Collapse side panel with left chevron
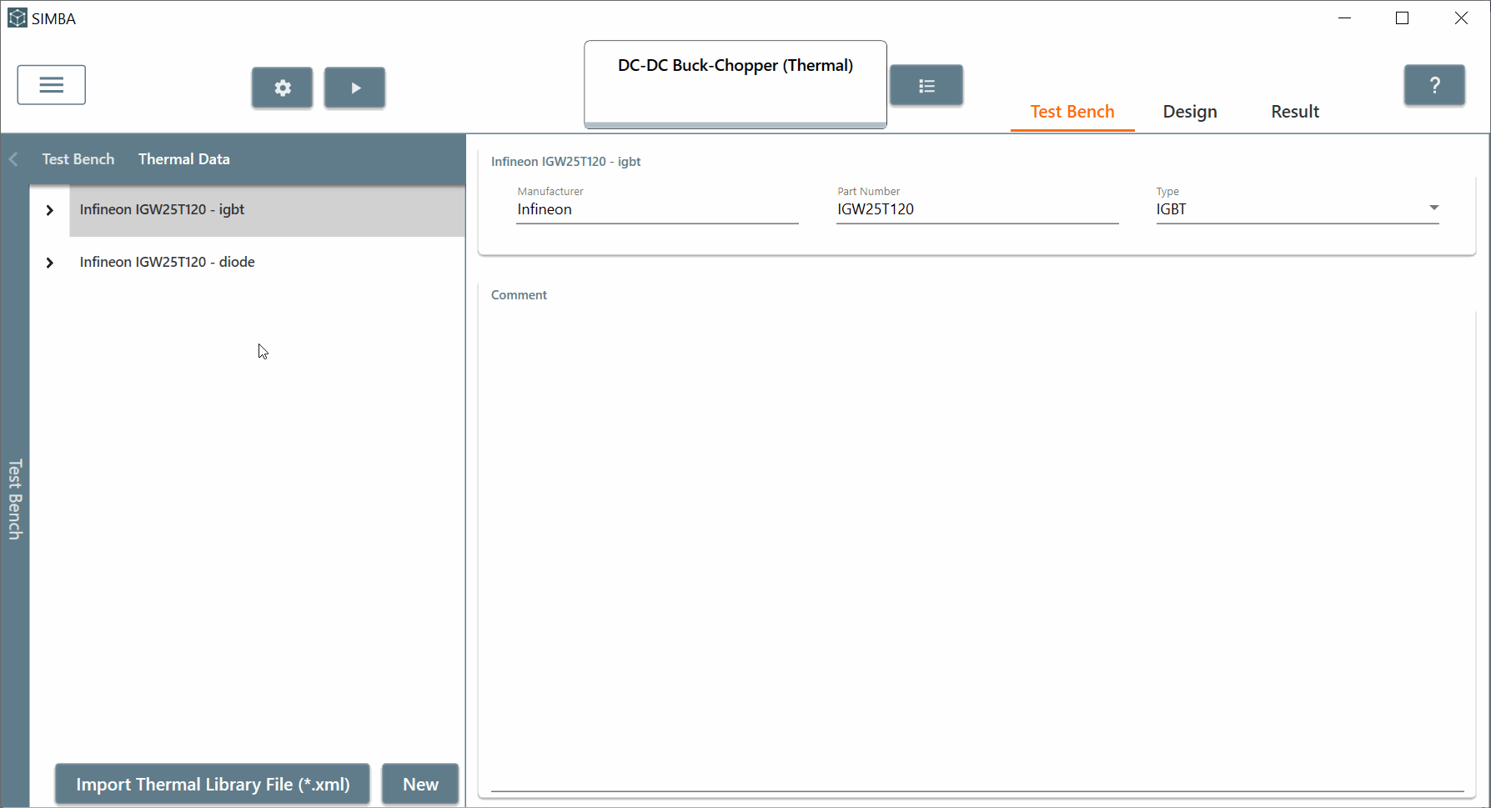1491x808 pixels. click(13, 159)
